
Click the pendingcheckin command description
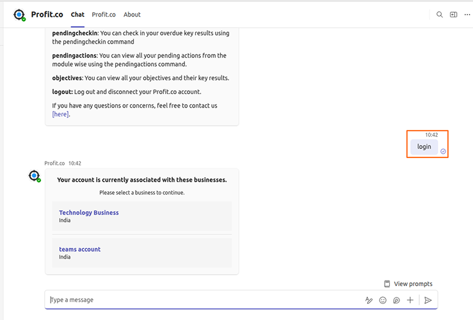tap(141, 37)
